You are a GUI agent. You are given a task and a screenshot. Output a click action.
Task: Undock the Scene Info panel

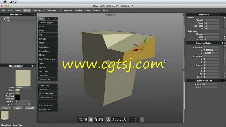(x=222, y=14)
